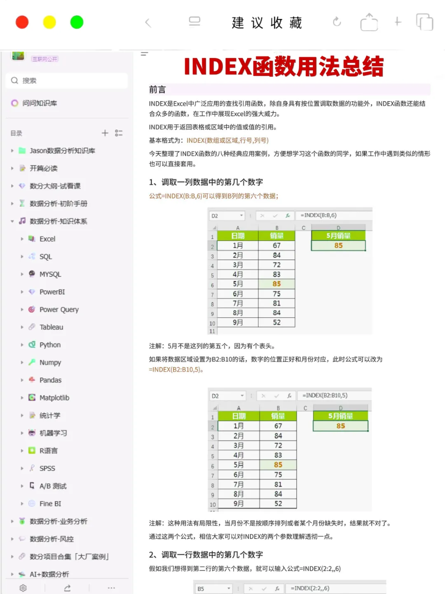Click the search box in the sidebar

[x=67, y=80]
